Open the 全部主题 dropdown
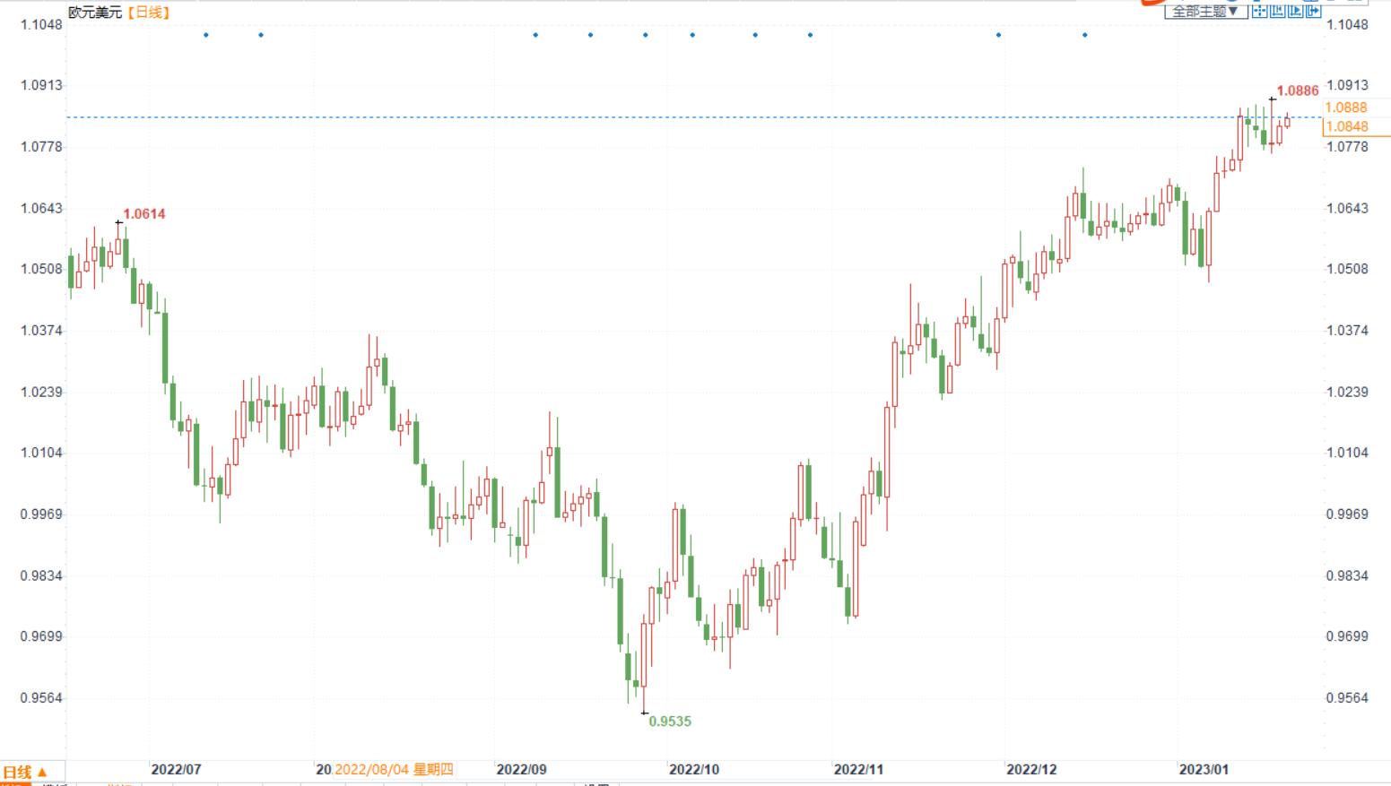The width and height of the screenshot is (1391, 786). click(x=1204, y=11)
